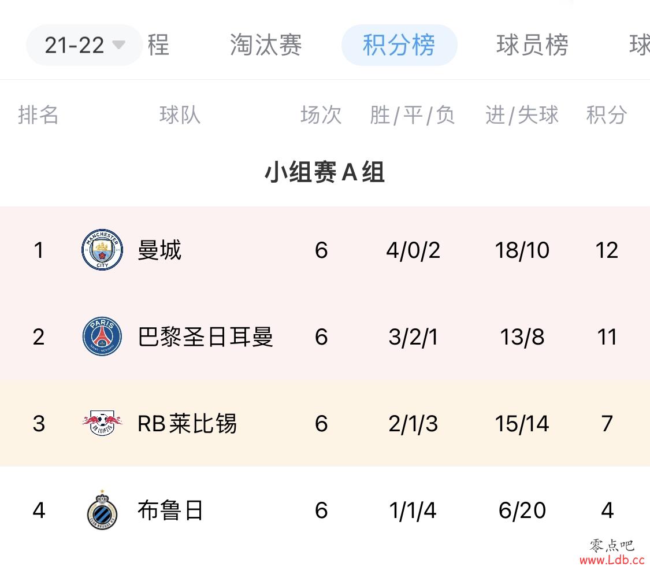Open the 21-22 season dropdown

84,45
